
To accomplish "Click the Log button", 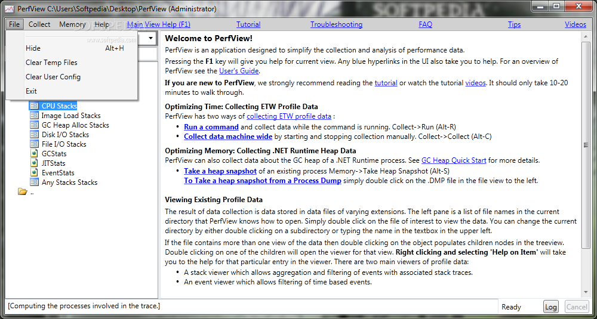I will [x=550, y=307].
